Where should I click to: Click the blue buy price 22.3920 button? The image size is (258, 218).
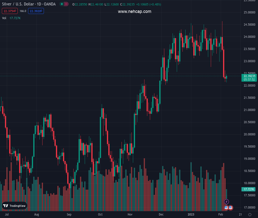point(36,11)
